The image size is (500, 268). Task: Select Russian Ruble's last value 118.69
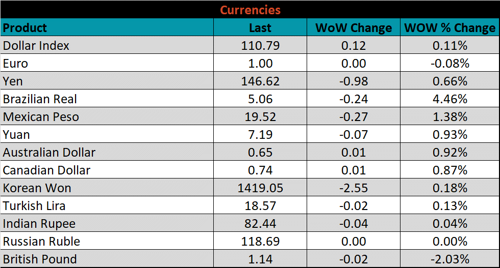(x=260, y=242)
